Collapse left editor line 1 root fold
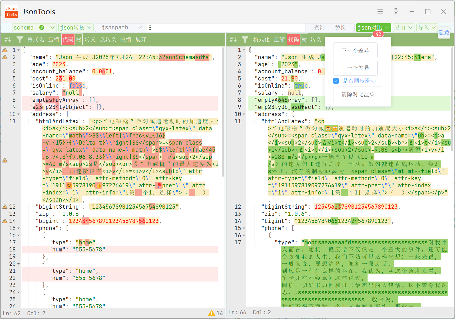The image size is (455, 319). (18, 50)
